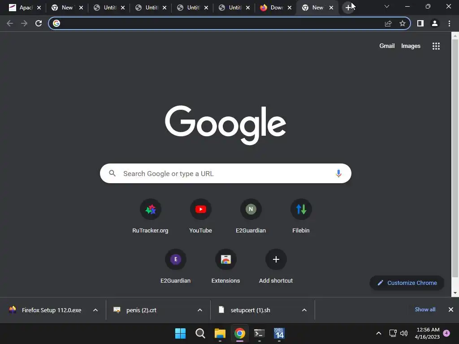
Task: Expand penis (2).crt download options
Action: [x=200, y=310]
